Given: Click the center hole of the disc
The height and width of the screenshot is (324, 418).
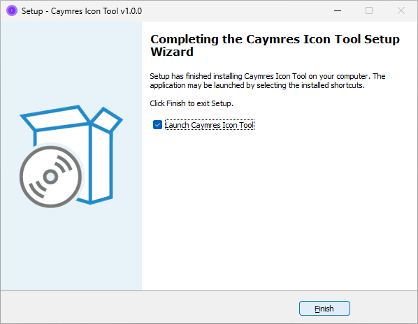Looking at the screenshot, I should click(x=50, y=177).
